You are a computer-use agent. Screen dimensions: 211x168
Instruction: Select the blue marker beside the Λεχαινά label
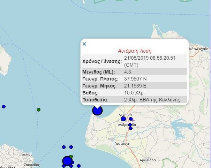coord(123,119)
